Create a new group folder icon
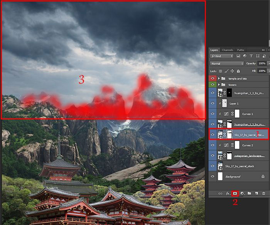This screenshot has height=225, width=270. pyautogui.click(x=249, y=193)
